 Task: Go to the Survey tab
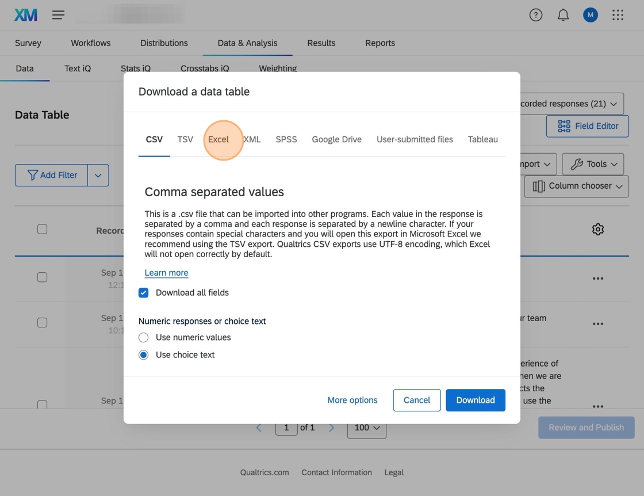click(28, 43)
